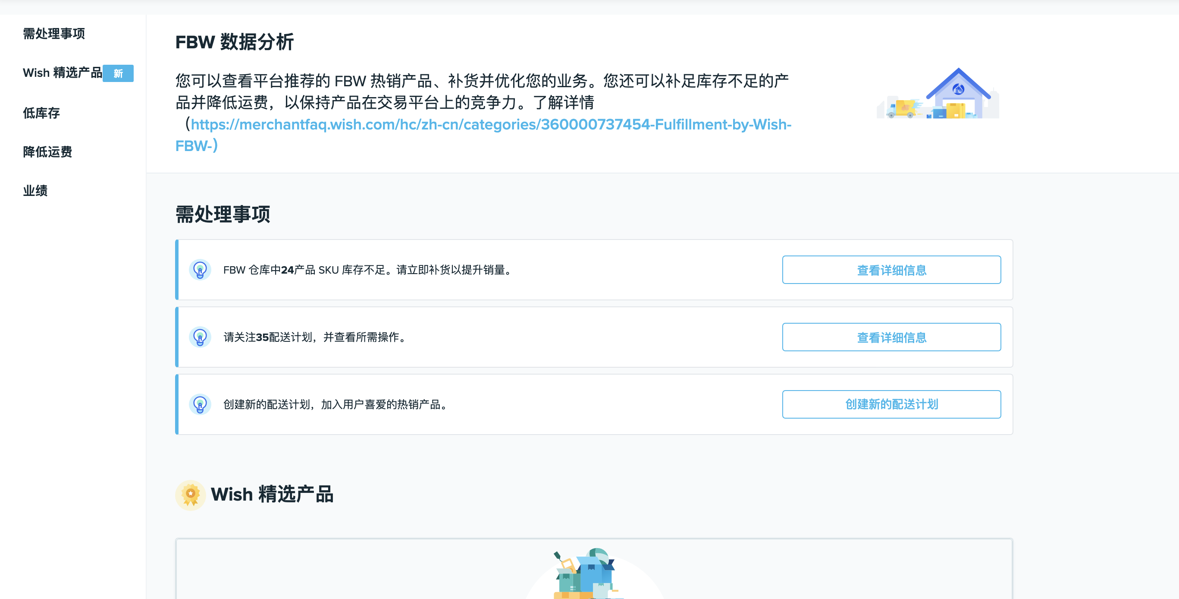Click lightbulb icon for low SKU stock
This screenshot has height=599, width=1179.
200,270
